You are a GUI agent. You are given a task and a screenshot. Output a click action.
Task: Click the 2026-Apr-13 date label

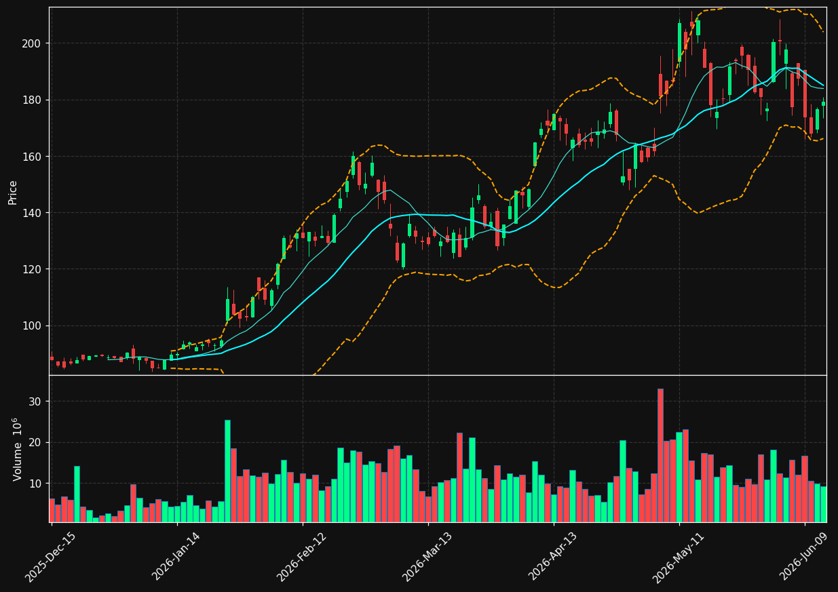pos(553,556)
